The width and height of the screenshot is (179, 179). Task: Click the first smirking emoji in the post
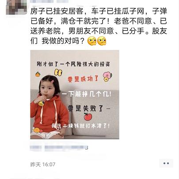tap(92, 41)
